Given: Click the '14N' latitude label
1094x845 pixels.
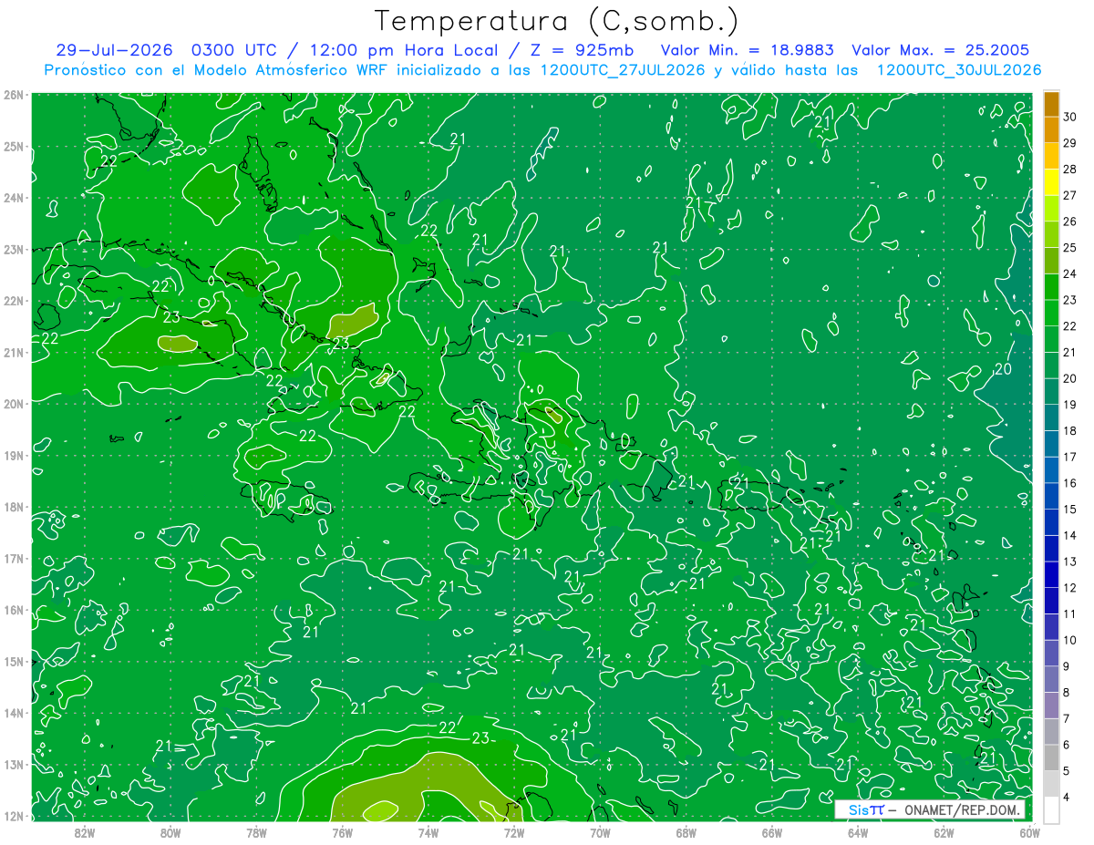Looking at the screenshot, I should [13, 713].
